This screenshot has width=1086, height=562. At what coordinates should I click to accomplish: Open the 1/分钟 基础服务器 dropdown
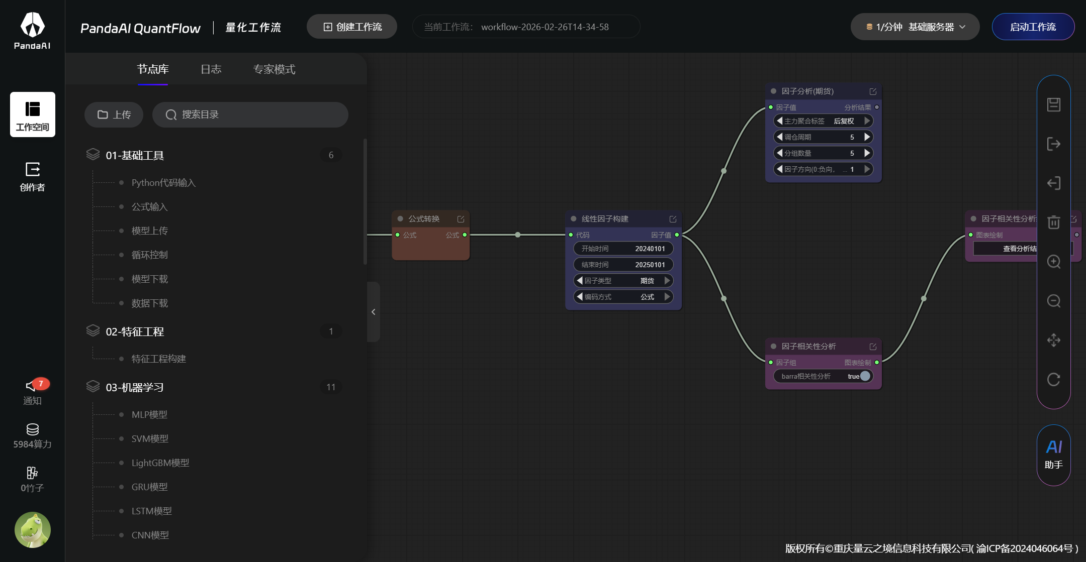[x=915, y=27]
